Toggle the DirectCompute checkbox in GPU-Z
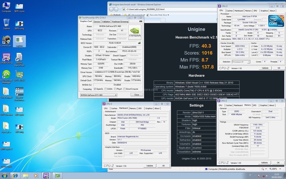 124,89
